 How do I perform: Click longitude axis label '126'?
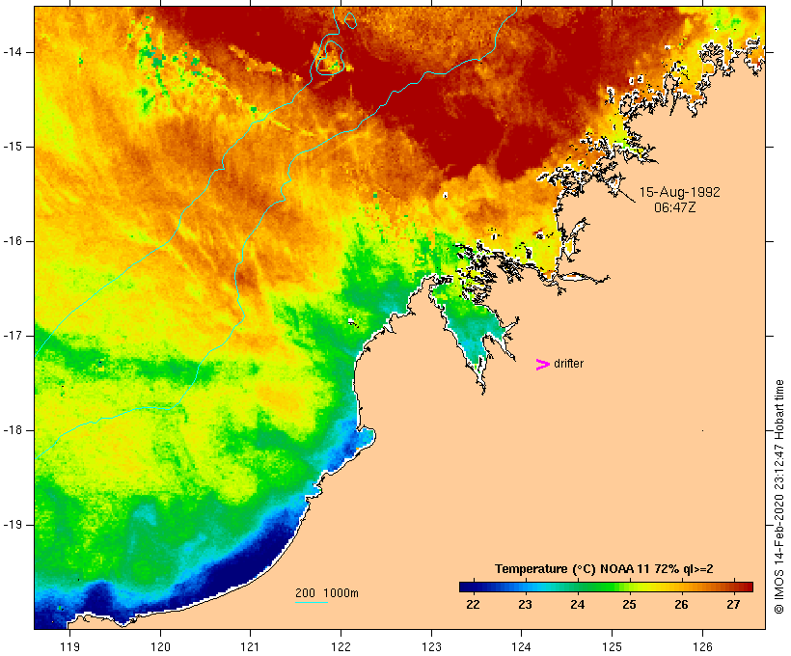[x=702, y=647]
